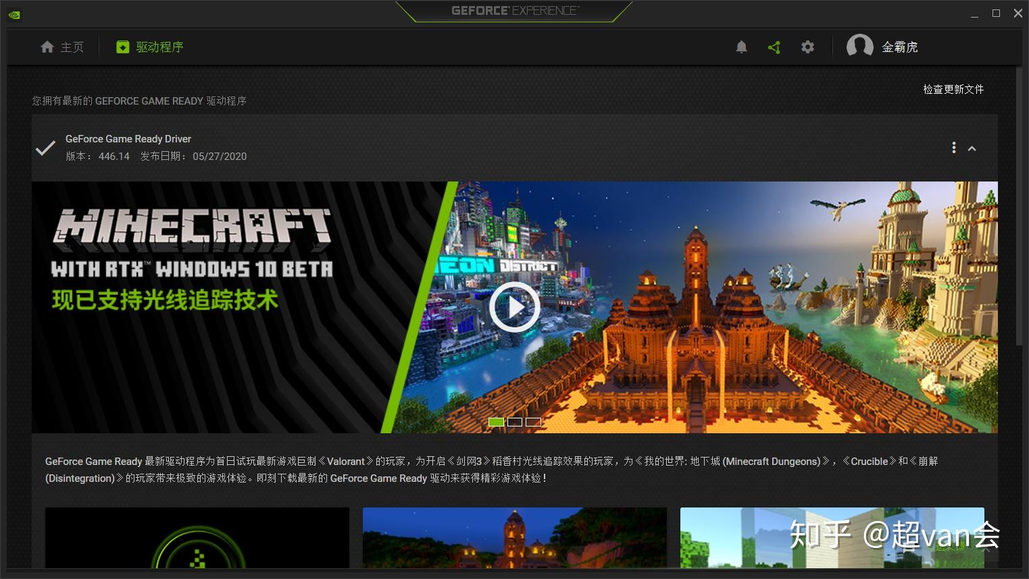This screenshot has height=579, width=1029.
Task: Click the vertical scrollbar on right
Action: coord(1019,206)
